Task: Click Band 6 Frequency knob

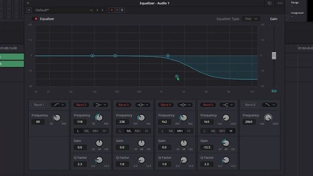Action: 268,118
